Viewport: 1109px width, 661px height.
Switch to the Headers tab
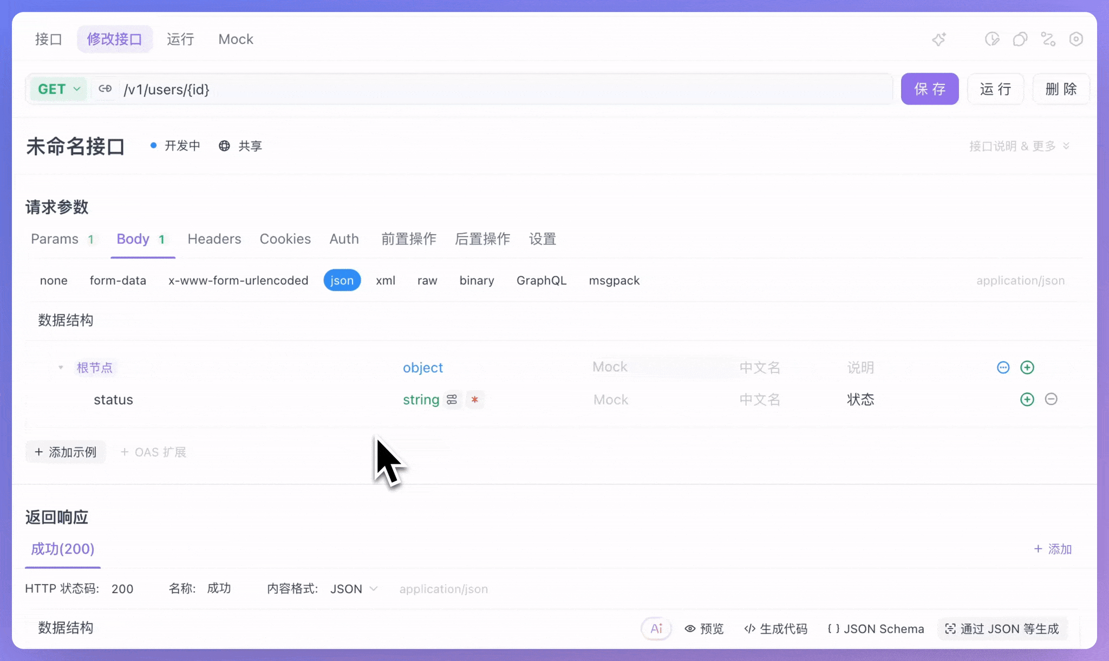[214, 239]
